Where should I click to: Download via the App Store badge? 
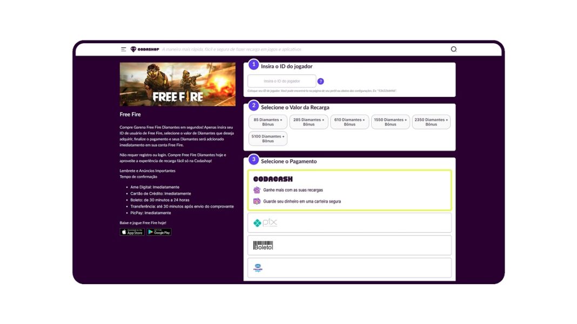pos(131,232)
